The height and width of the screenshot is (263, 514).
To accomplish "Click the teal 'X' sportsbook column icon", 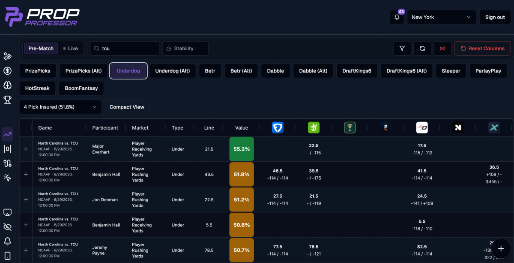I will click(x=494, y=127).
